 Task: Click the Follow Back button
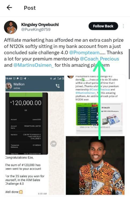(x=103, y=26)
